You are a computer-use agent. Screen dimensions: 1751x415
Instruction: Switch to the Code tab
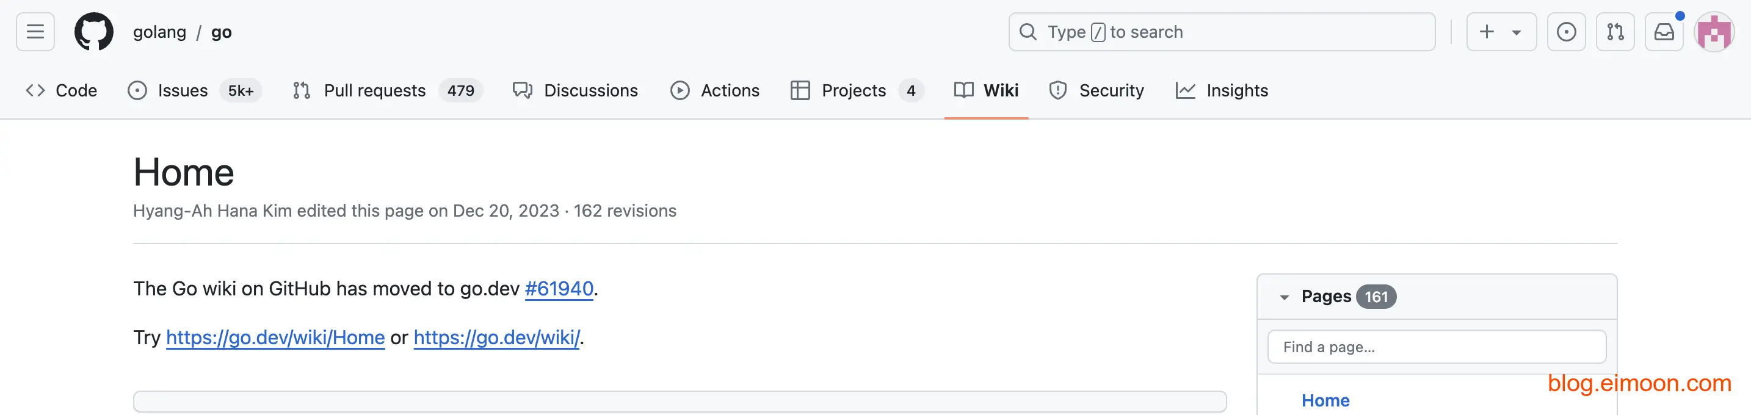coord(62,90)
